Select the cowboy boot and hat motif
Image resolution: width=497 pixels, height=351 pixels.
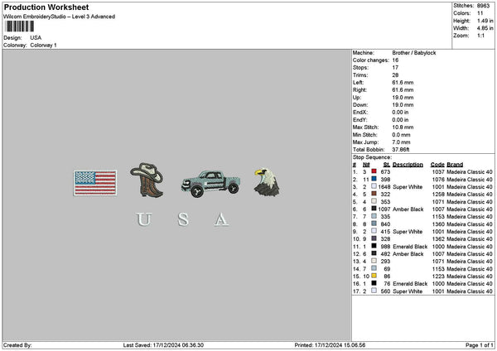tap(147, 180)
